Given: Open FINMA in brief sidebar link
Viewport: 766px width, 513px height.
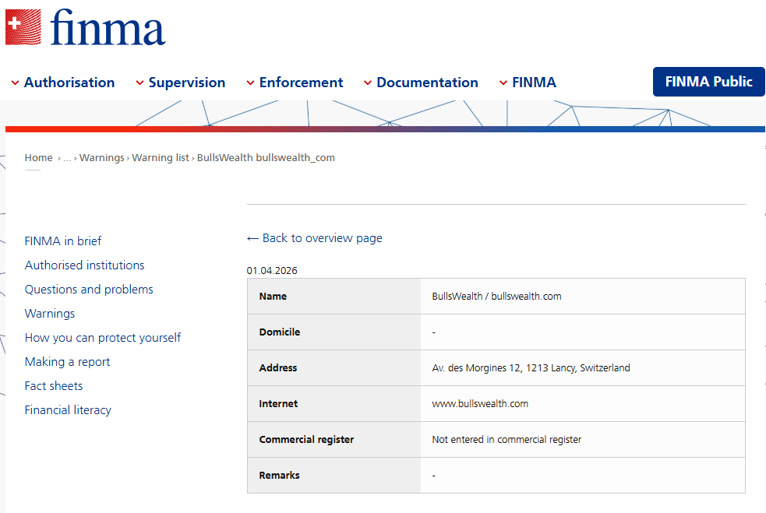Looking at the screenshot, I should coord(63,241).
